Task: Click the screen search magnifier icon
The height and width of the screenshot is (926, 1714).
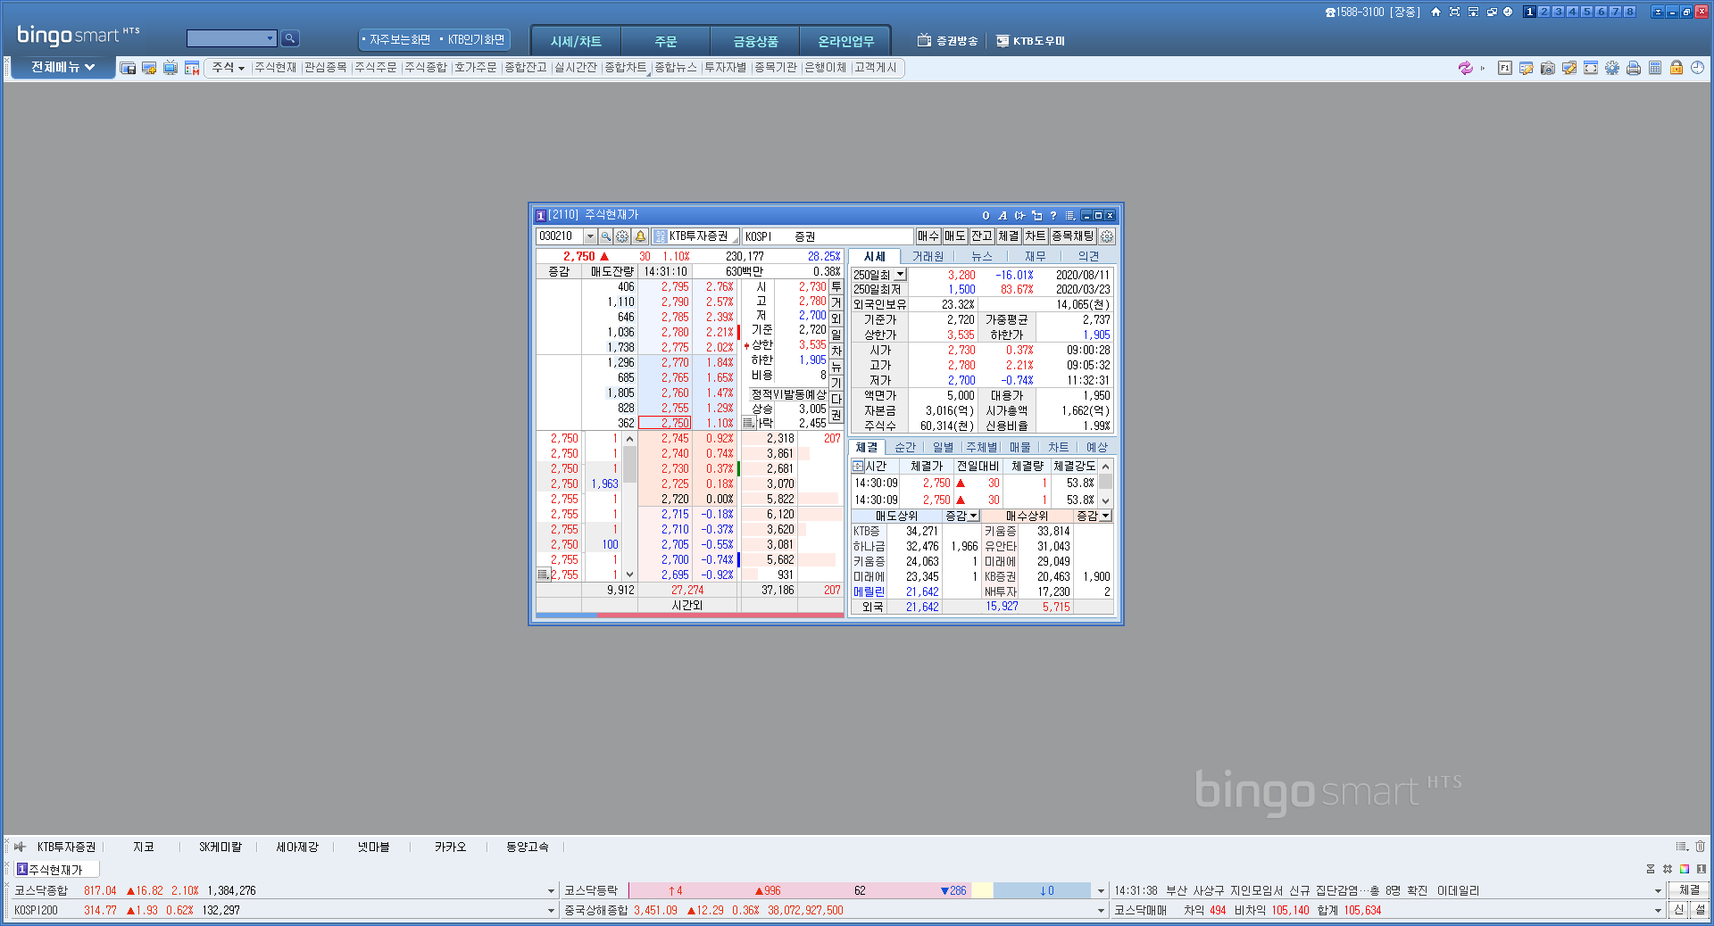Action: (x=289, y=38)
